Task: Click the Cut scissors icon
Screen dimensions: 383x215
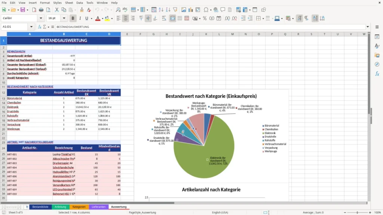Action: pyautogui.click(x=57, y=10)
